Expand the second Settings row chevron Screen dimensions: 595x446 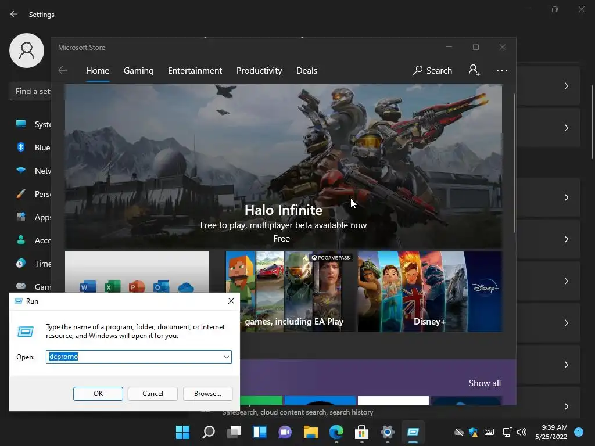tap(566, 128)
